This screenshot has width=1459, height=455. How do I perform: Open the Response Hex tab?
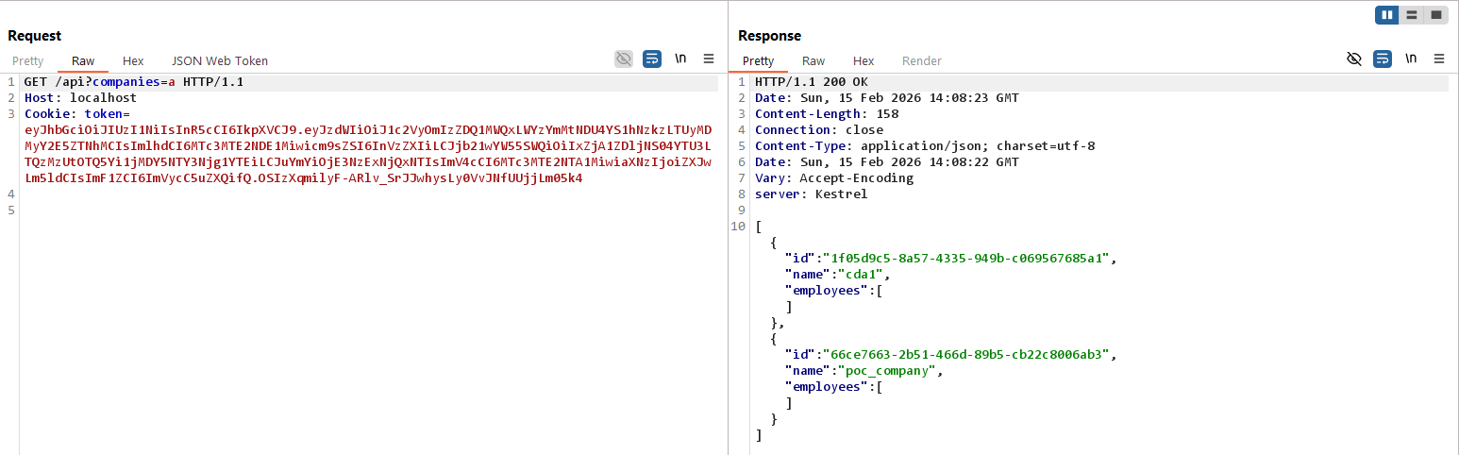pyautogui.click(x=864, y=60)
